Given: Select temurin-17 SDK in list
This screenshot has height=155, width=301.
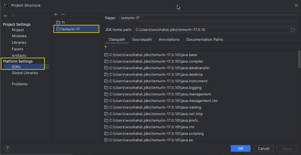Looking at the screenshot, I should [77, 29].
